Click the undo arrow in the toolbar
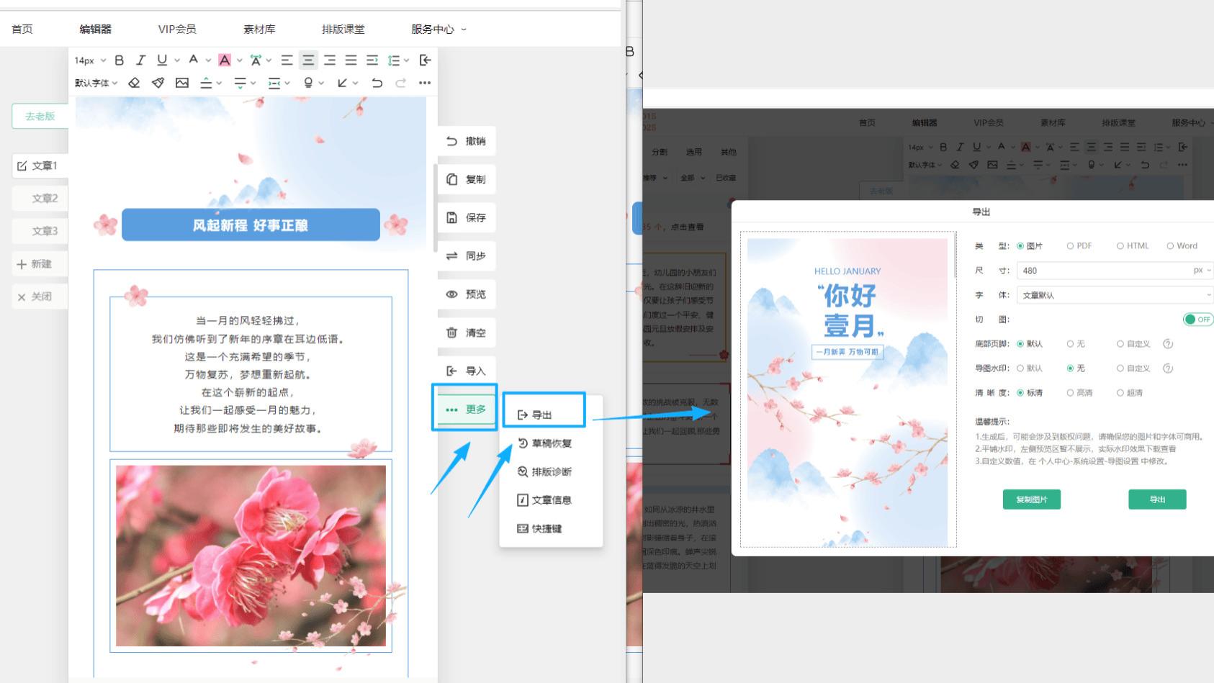 point(377,83)
